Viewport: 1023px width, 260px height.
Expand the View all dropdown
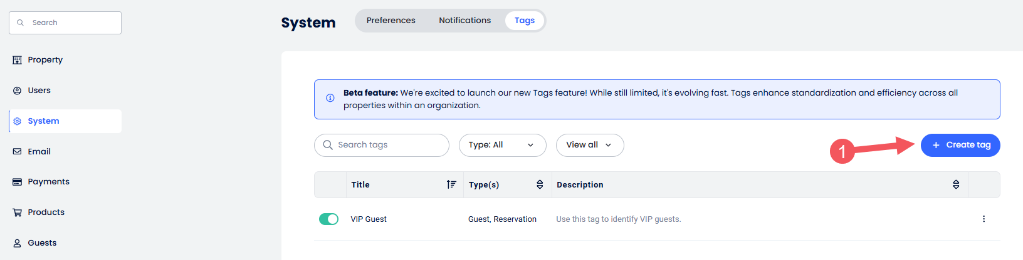[589, 145]
